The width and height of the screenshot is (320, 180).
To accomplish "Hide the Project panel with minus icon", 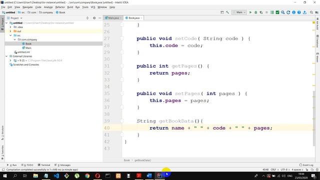I will coord(99,18).
